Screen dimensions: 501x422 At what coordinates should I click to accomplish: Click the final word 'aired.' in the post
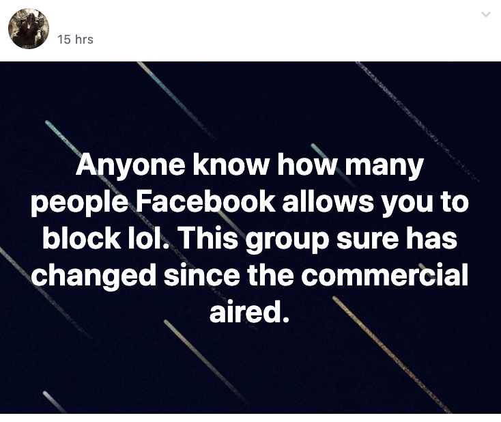250,311
